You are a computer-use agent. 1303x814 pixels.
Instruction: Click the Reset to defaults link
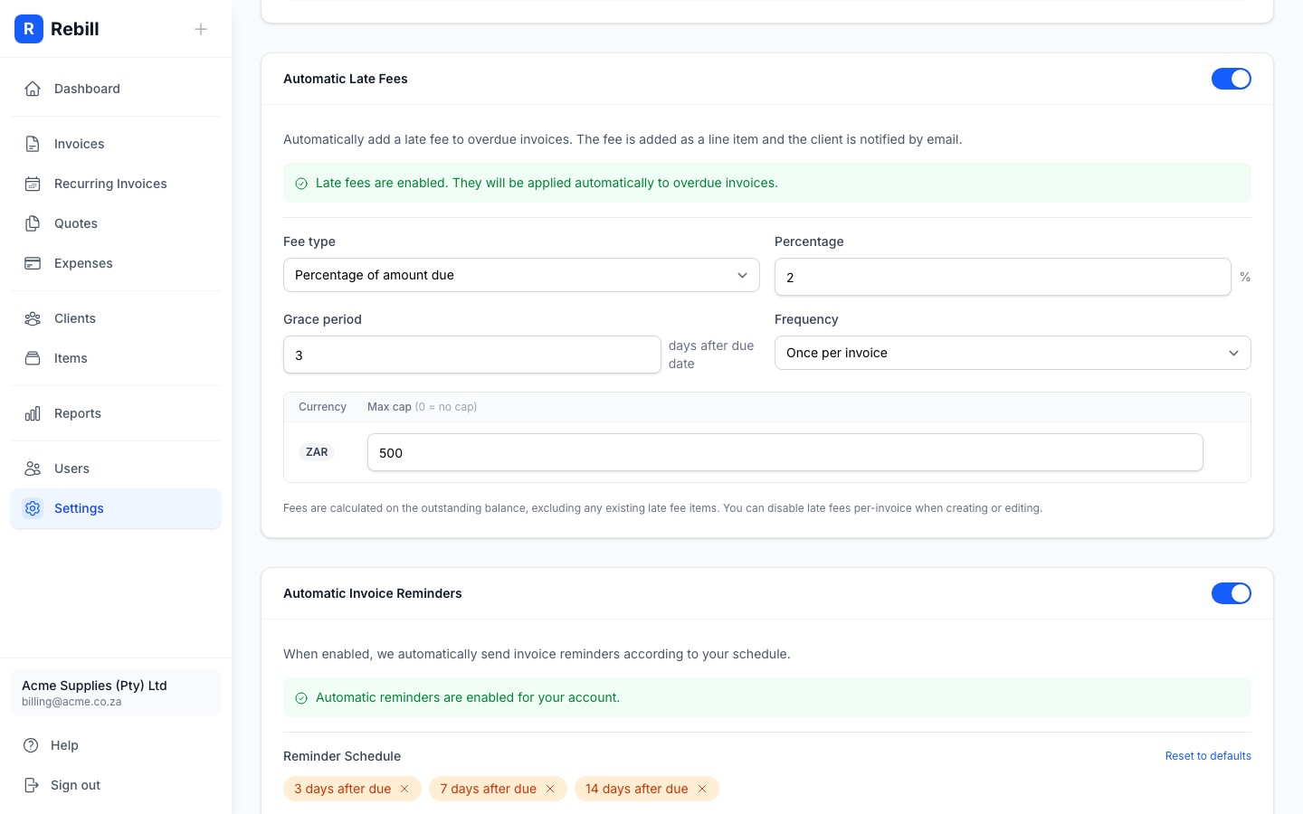pyautogui.click(x=1208, y=756)
